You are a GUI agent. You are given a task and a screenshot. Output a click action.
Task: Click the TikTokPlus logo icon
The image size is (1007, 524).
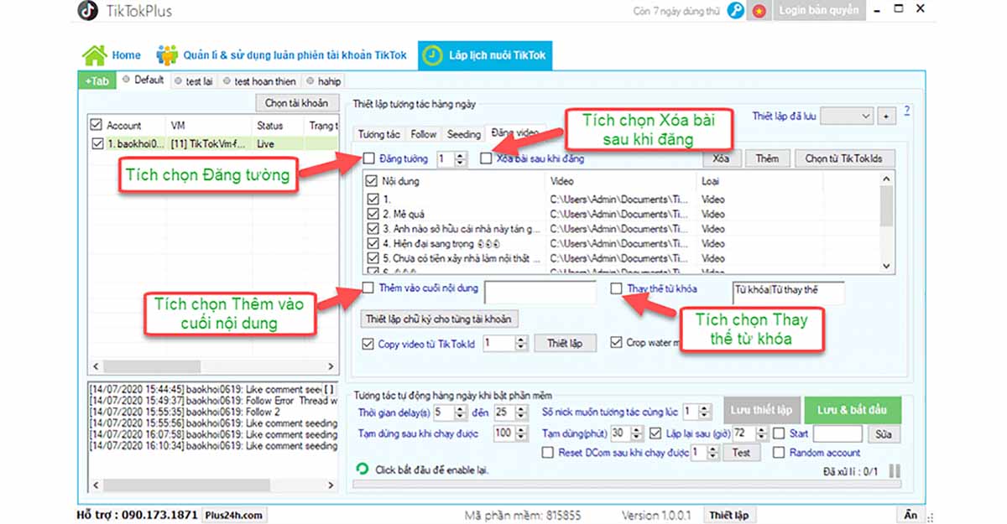[87, 11]
